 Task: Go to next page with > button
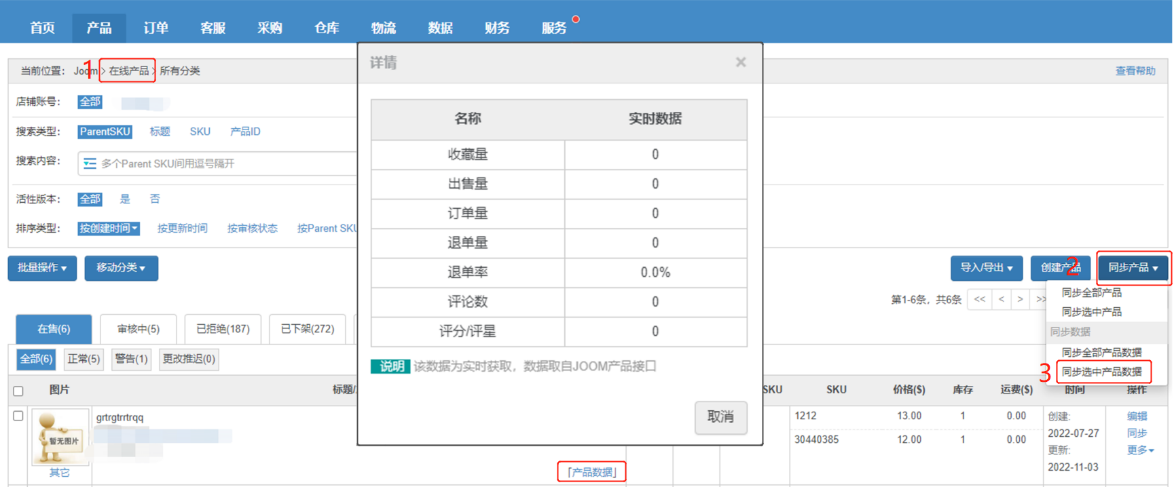click(1020, 299)
